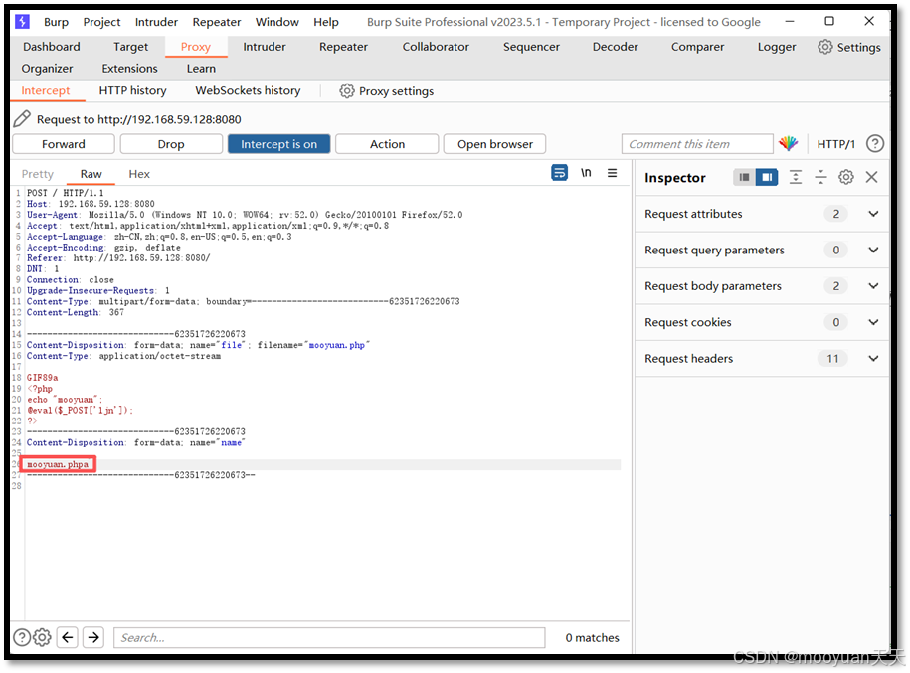
Task: Go to next search match arrow
Action: pos(93,637)
